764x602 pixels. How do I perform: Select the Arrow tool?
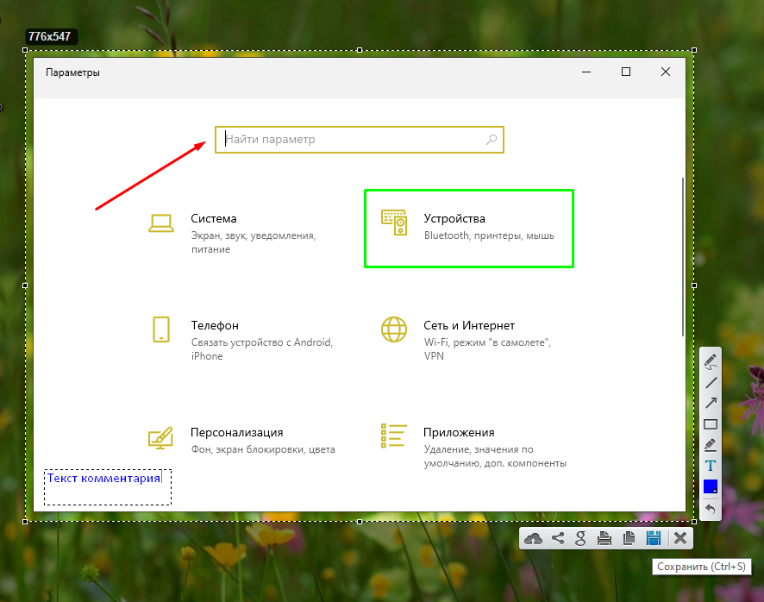tap(711, 403)
